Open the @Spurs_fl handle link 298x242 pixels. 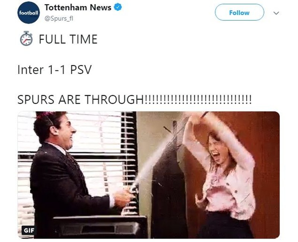pyautogui.click(x=59, y=18)
